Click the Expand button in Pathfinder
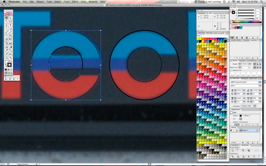266x166 pixels. pyautogui.click(x=256, y=150)
